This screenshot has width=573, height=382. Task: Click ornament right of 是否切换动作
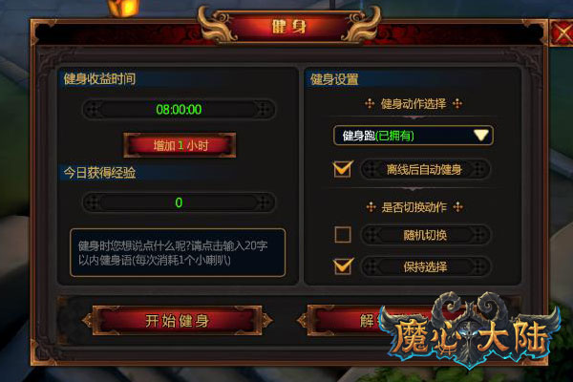pos(457,207)
